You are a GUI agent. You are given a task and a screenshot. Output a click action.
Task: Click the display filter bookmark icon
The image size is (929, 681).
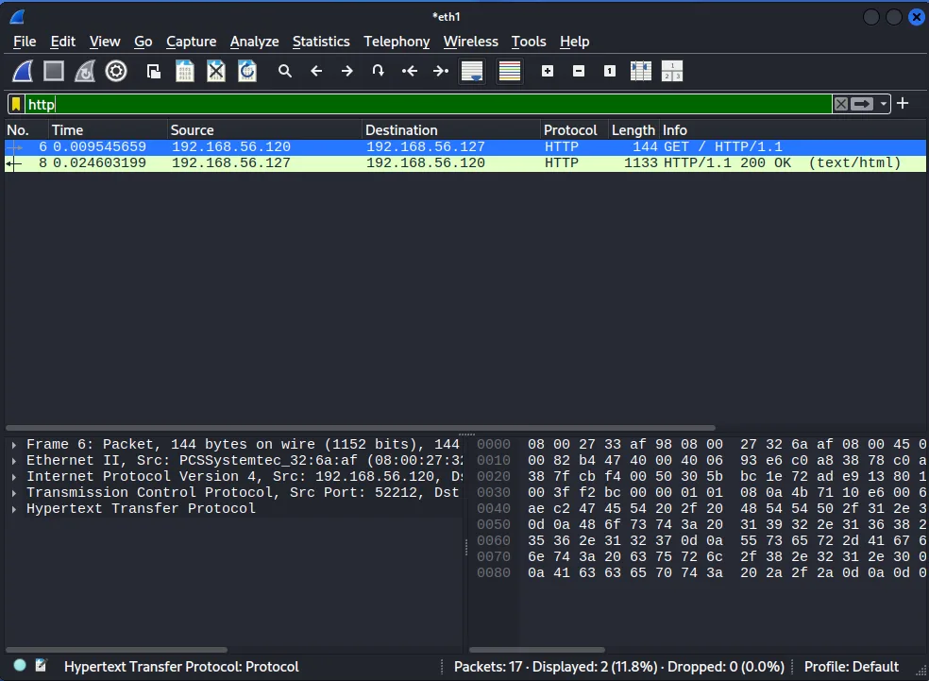coord(16,104)
